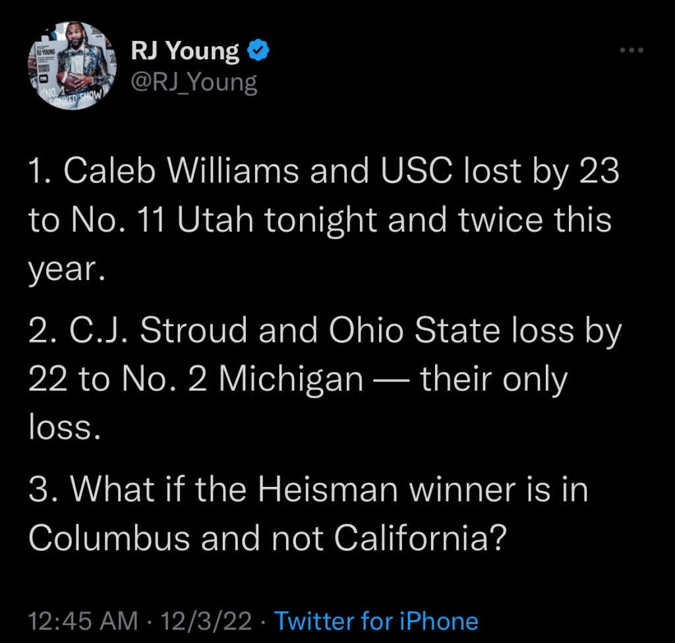Click the display name RJ Young
The image size is (675, 643).
pyautogui.click(x=184, y=51)
